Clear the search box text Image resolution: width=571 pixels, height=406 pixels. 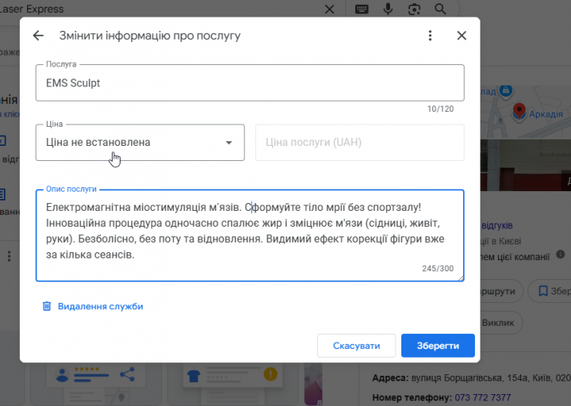pos(329,9)
